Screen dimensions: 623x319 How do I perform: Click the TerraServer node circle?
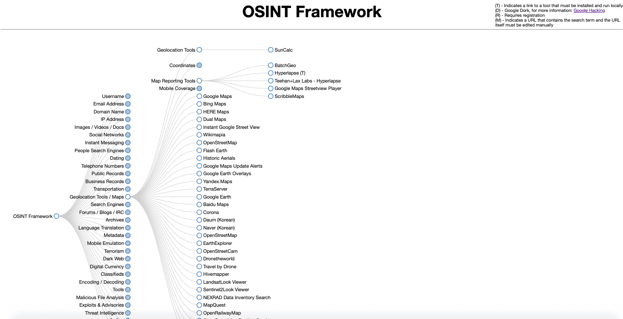(199, 189)
